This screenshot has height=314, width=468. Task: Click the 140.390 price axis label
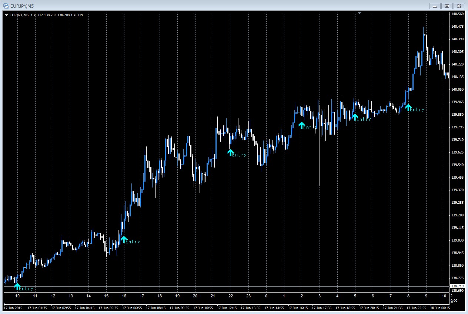[x=458, y=39]
